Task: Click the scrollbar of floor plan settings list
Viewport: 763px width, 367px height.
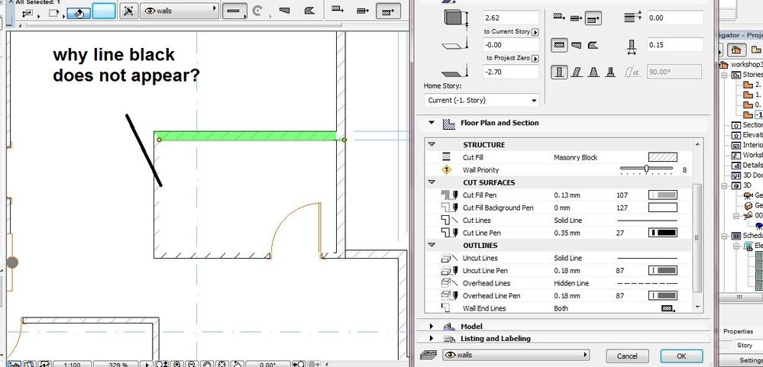Action: 697,237
